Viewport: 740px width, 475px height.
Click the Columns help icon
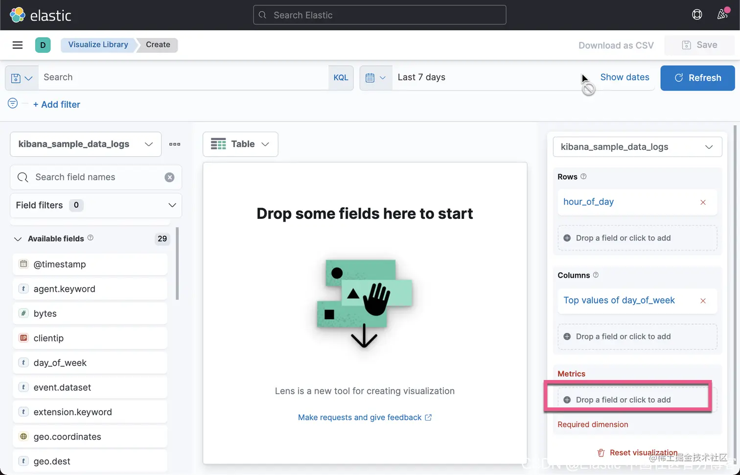pos(596,275)
